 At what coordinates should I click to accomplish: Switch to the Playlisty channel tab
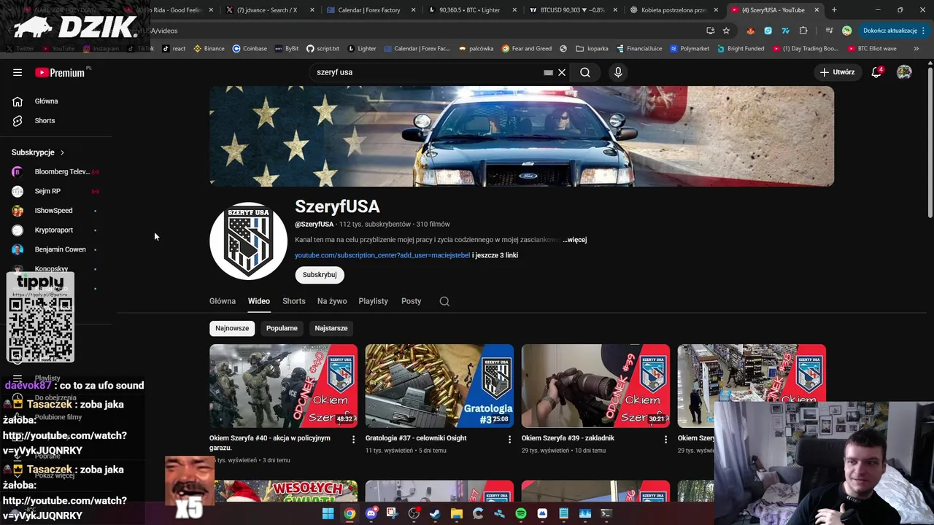[373, 301]
